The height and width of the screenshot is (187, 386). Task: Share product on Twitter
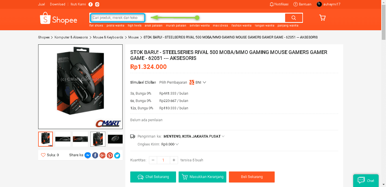[x=117, y=155]
